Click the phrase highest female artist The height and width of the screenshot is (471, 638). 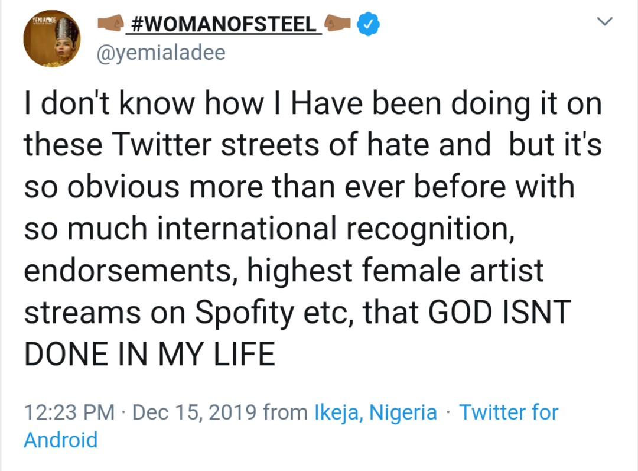[395, 271]
